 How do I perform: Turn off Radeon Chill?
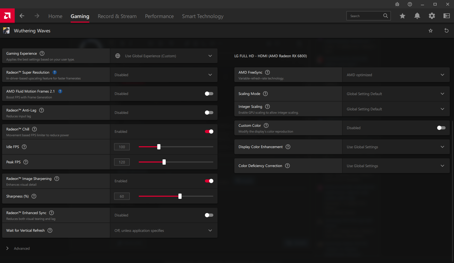pos(209,131)
